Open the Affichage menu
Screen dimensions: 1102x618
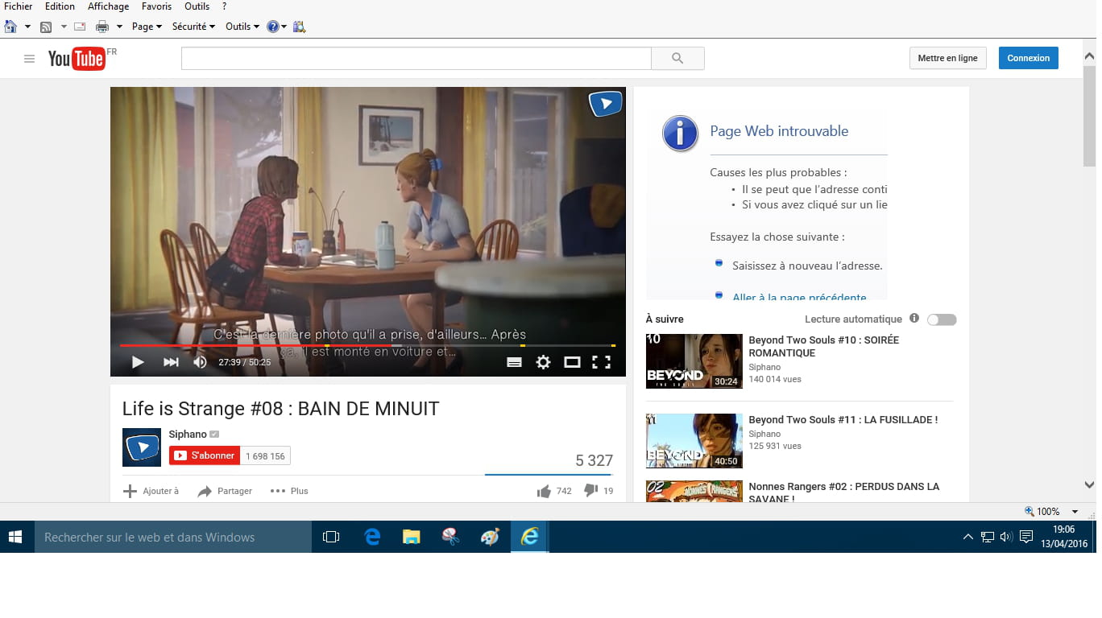(108, 6)
